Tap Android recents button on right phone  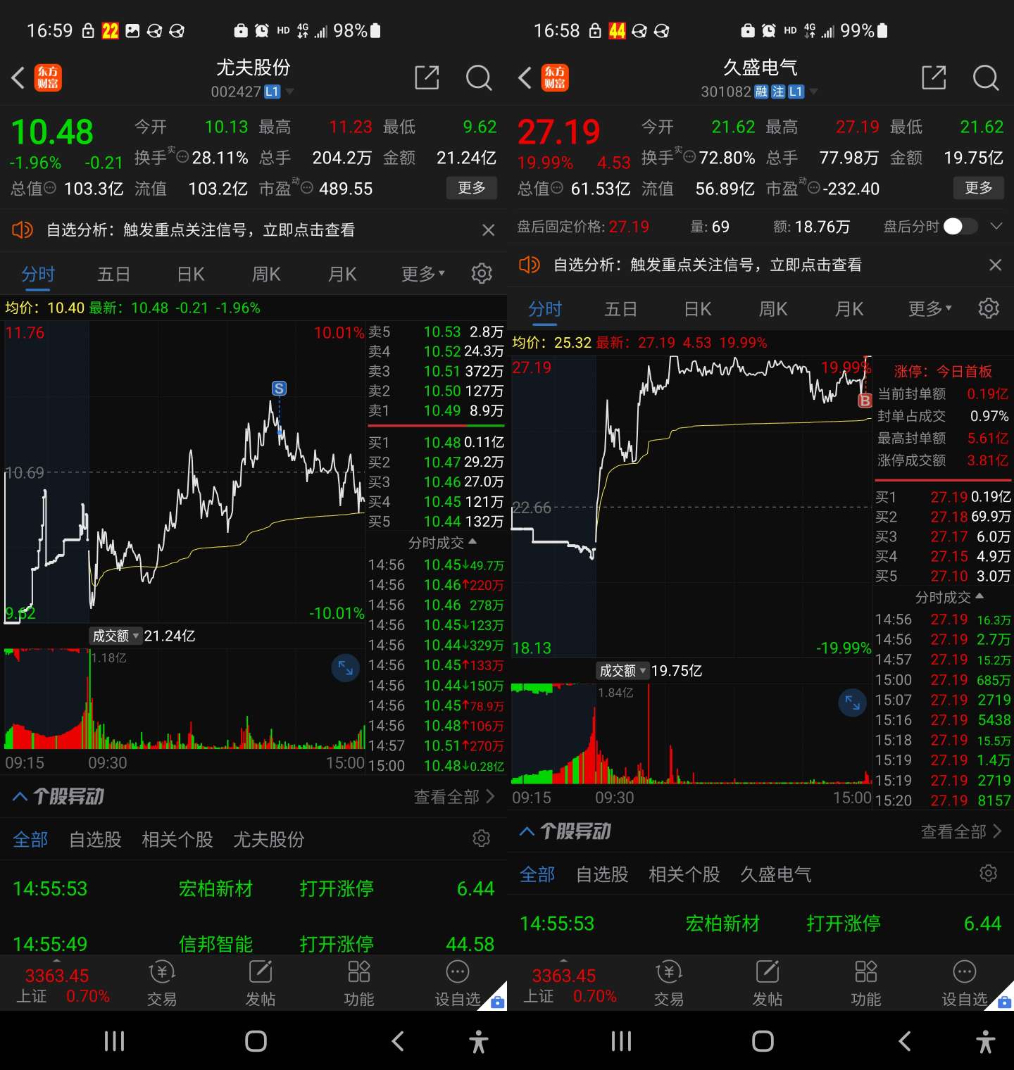[x=621, y=1040]
